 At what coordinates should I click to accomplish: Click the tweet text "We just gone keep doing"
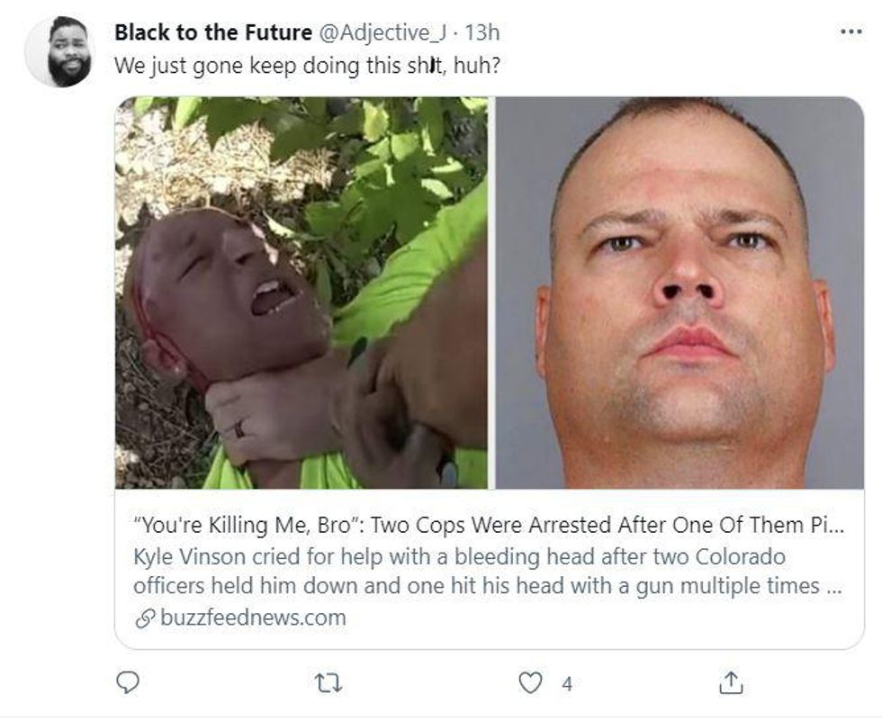pos(238,66)
